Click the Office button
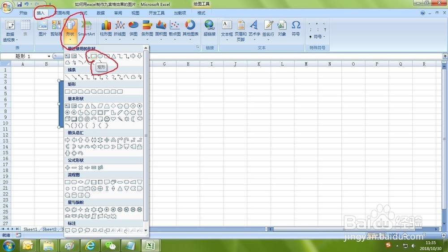Viewport: 448px width, 252px height. point(7,7)
